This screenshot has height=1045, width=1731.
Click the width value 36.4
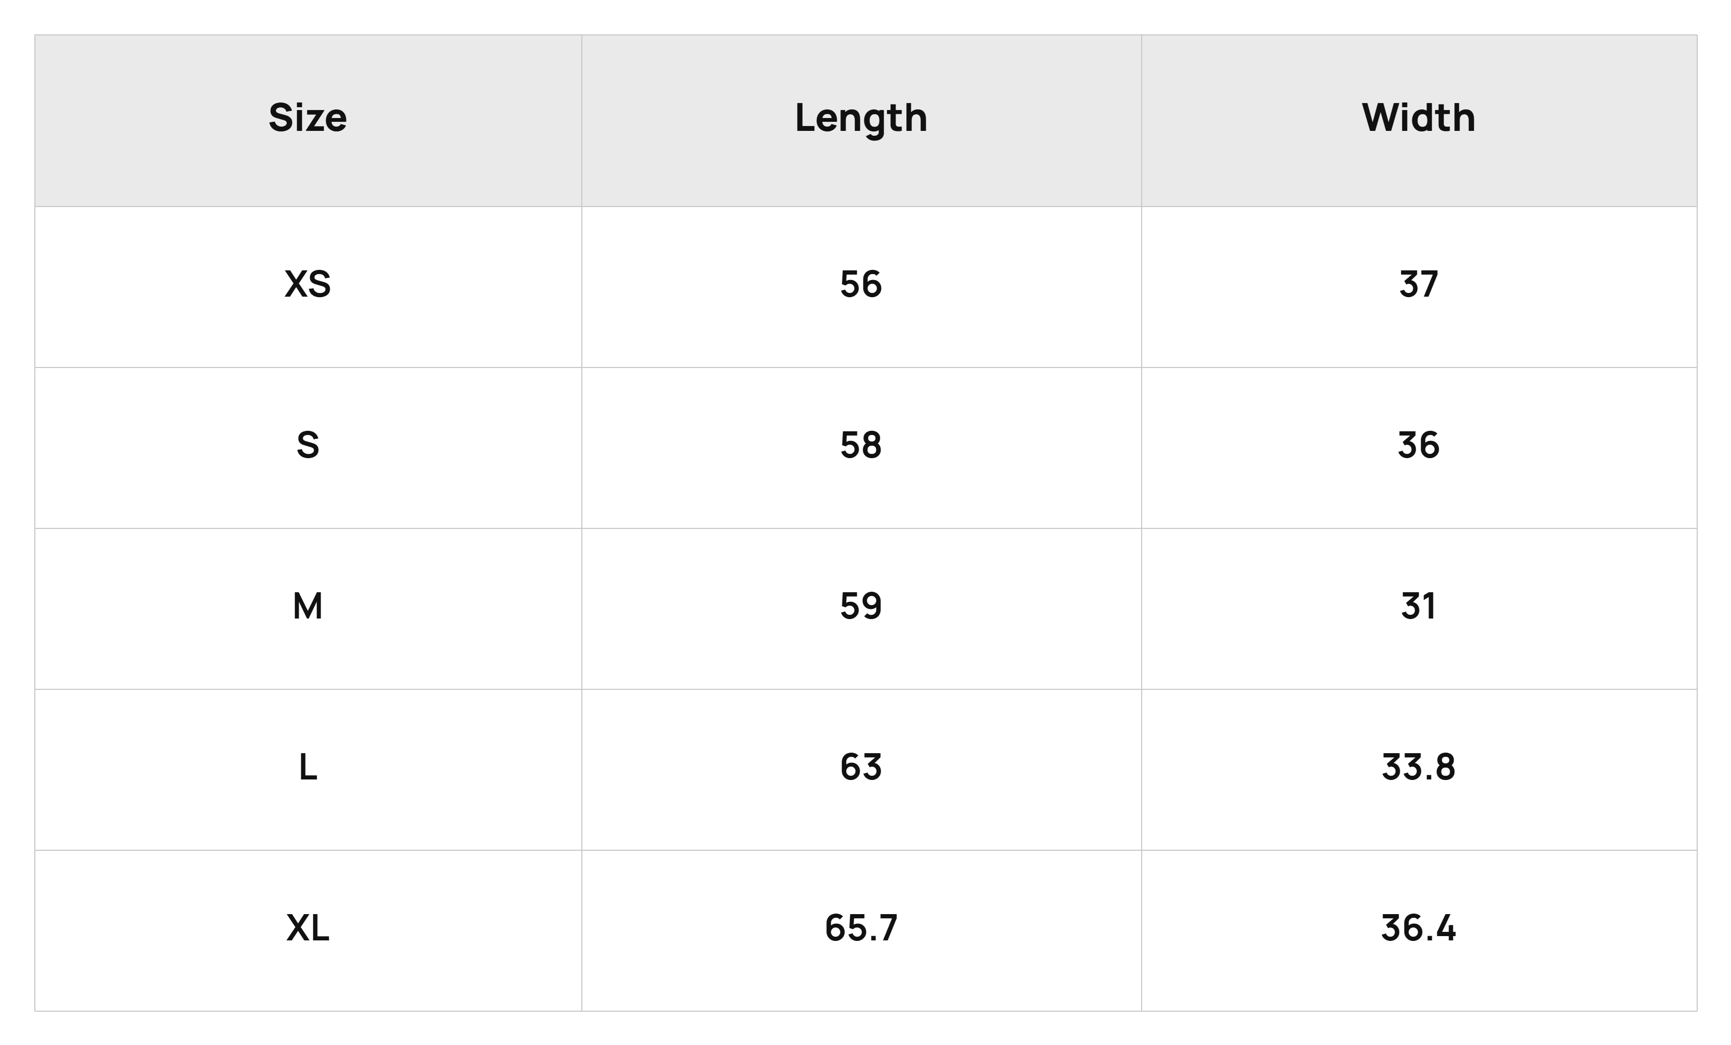(1418, 928)
